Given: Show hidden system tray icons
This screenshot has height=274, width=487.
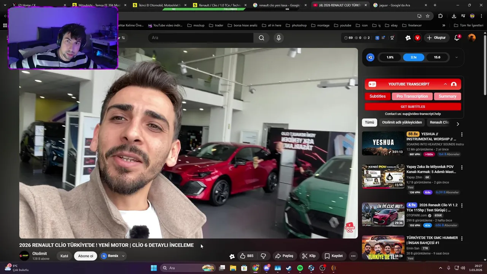Looking at the screenshot, I should 441,268.
